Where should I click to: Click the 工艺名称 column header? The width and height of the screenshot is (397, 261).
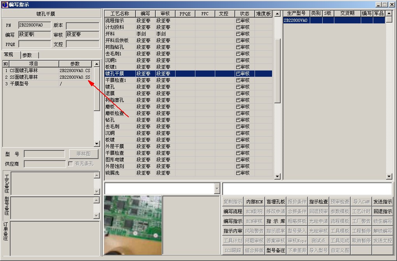[120, 14]
